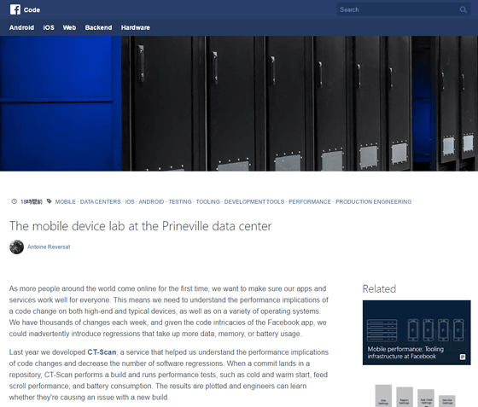
Task: Follow the PRODUCTION ENGINEERING tag
Action: pyautogui.click(x=374, y=201)
